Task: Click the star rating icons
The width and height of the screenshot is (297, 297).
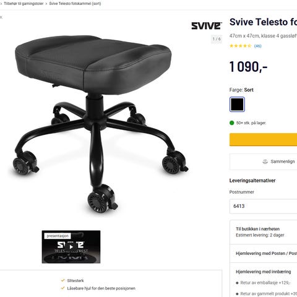Action: tap(240, 46)
